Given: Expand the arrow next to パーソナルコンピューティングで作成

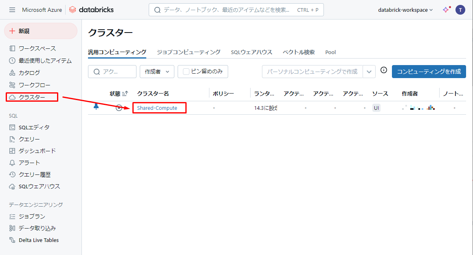Looking at the screenshot, I should (369, 72).
